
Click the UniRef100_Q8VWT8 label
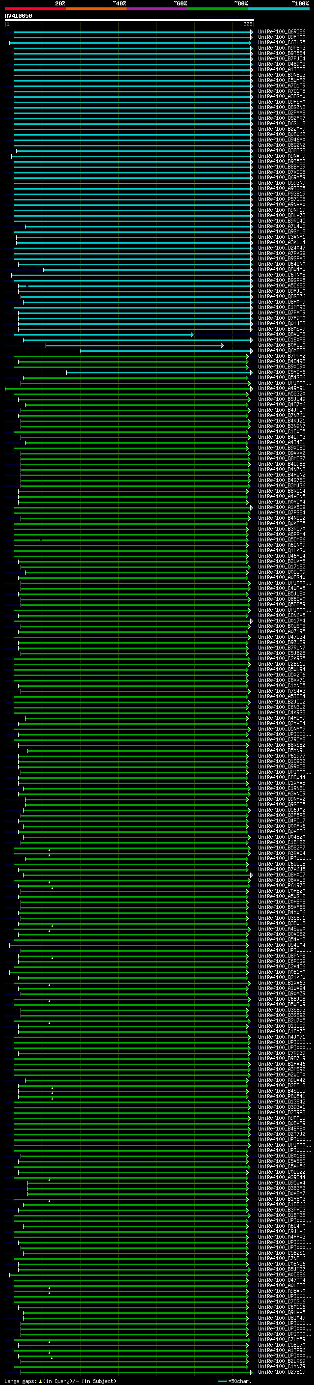pyautogui.click(x=282, y=335)
